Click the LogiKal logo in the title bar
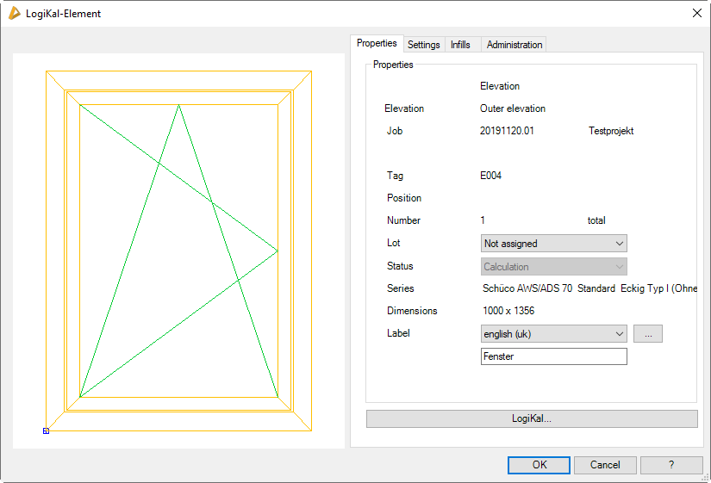 click(x=14, y=13)
